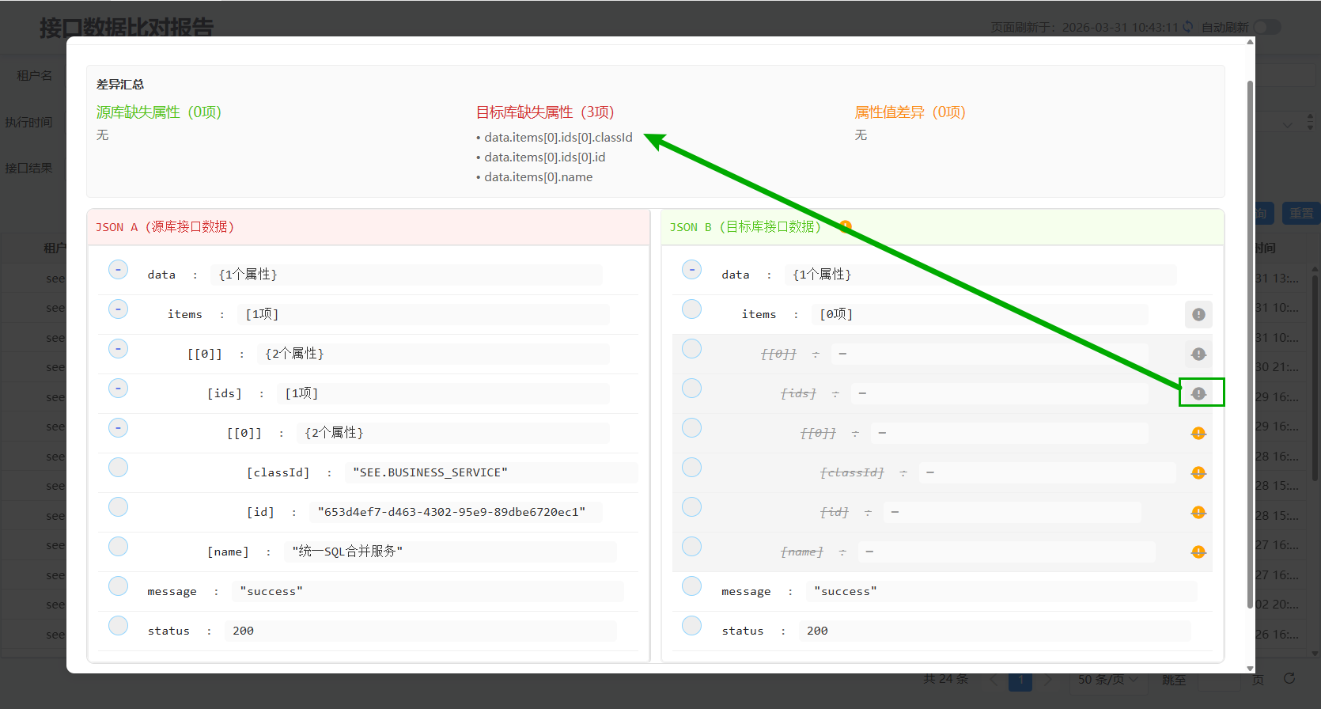Collapse the data node in JSON B
This screenshot has height=709, width=1321.
(x=691, y=269)
